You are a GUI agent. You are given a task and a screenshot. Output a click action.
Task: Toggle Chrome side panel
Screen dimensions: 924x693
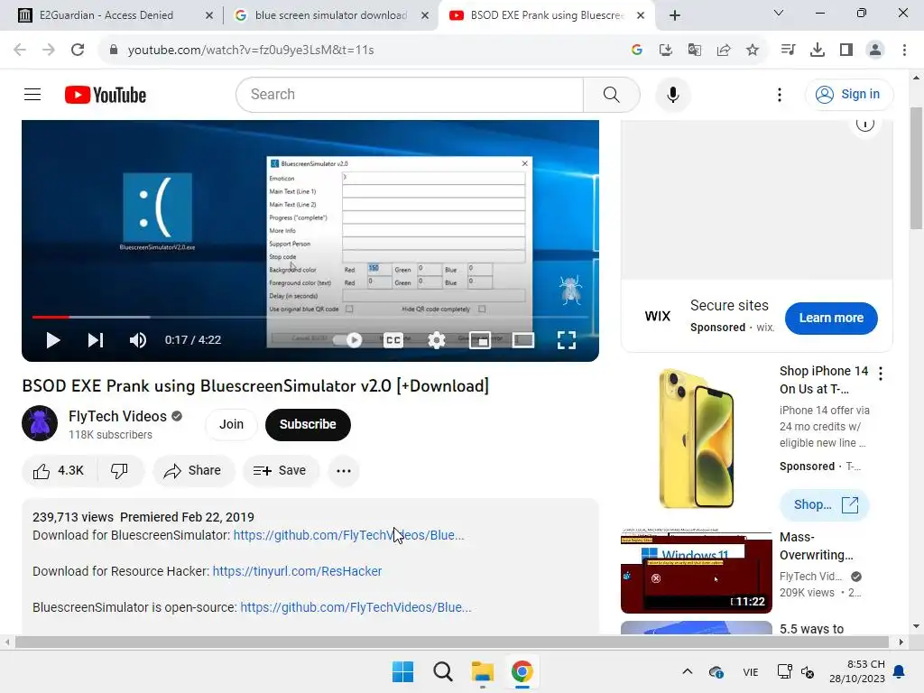846,51
